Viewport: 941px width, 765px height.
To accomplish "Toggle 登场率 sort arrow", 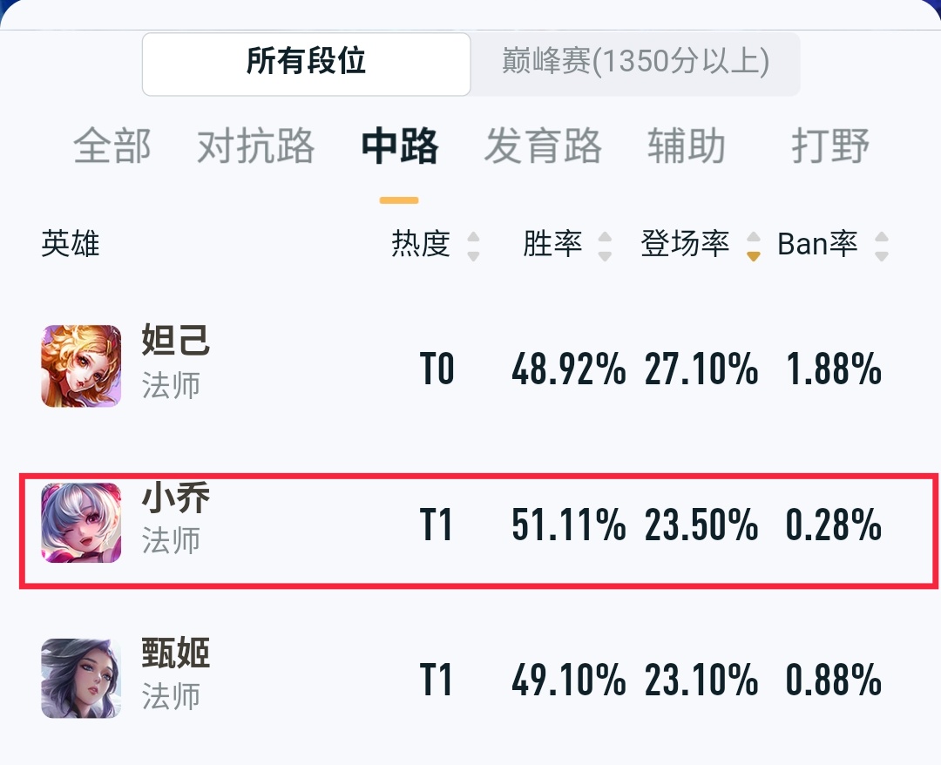I will (x=753, y=246).
